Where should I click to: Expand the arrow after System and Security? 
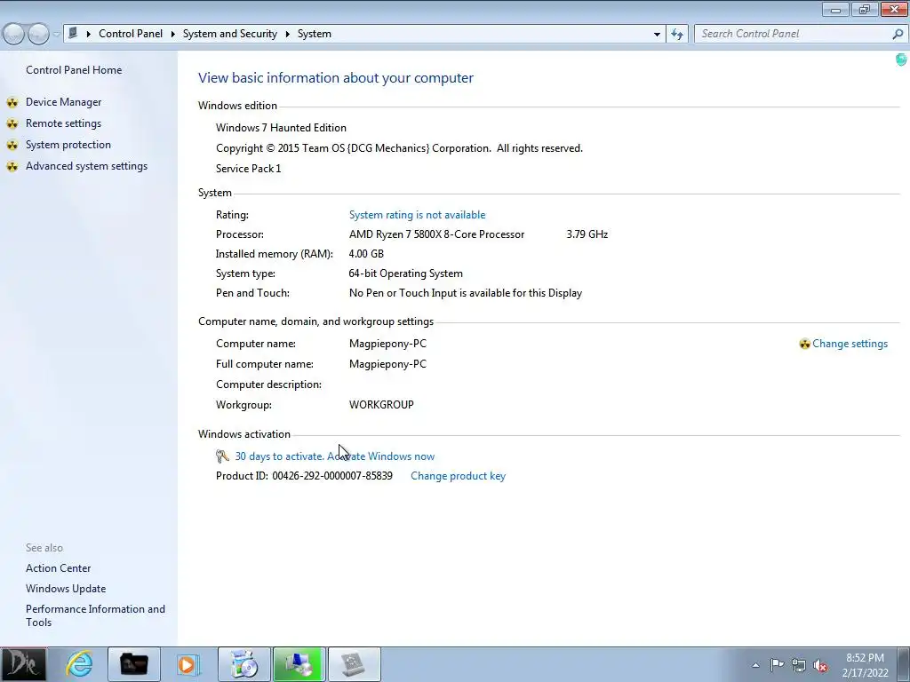(x=287, y=35)
